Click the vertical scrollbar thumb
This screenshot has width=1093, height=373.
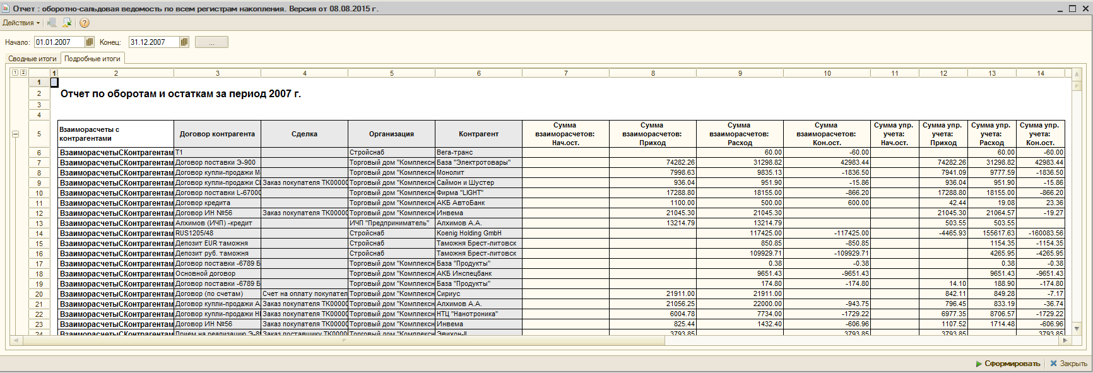pos(1077,85)
